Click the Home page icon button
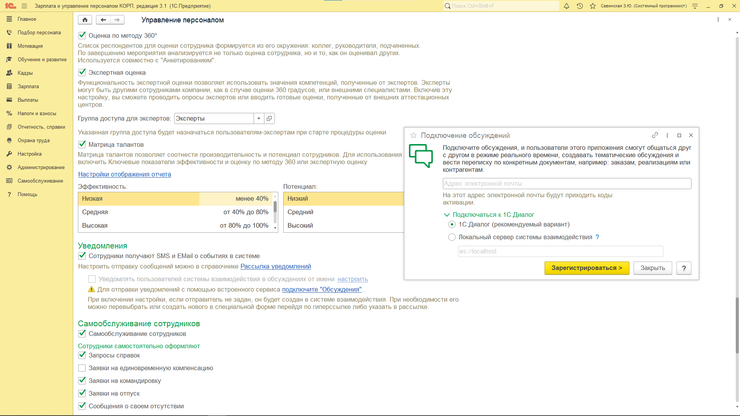The width and height of the screenshot is (740, 416). pos(85,20)
